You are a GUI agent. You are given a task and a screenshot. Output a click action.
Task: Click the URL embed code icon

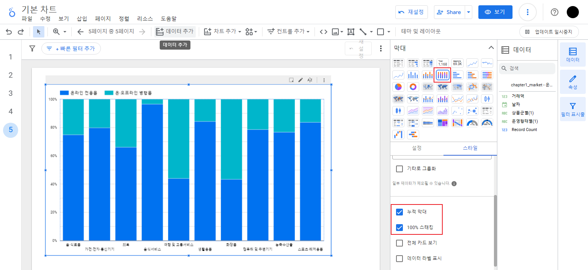(x=323, y=32)
